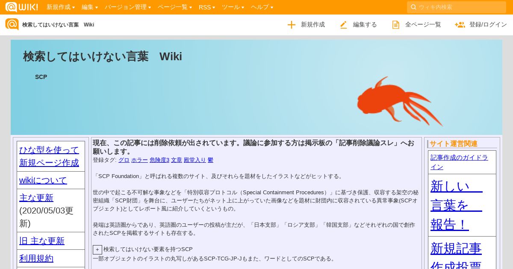This screenshot has width=513, height=269.
Task: Click the 文章 tag link
Action: [x=177, y=160]
